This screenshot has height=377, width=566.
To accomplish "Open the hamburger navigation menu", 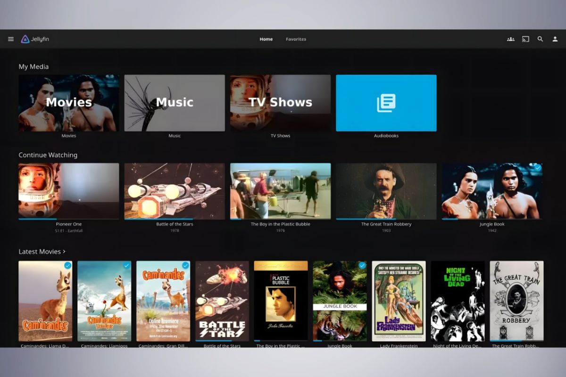I will pos(11,39).
